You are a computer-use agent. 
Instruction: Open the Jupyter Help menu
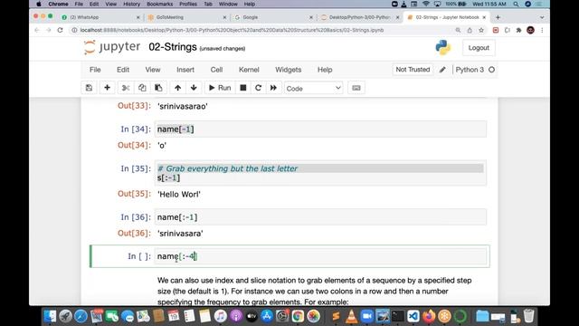pyautogui.click(x=325, y=70)
